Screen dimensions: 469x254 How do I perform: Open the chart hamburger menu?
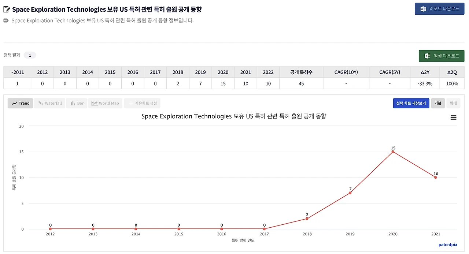point(453,117)
